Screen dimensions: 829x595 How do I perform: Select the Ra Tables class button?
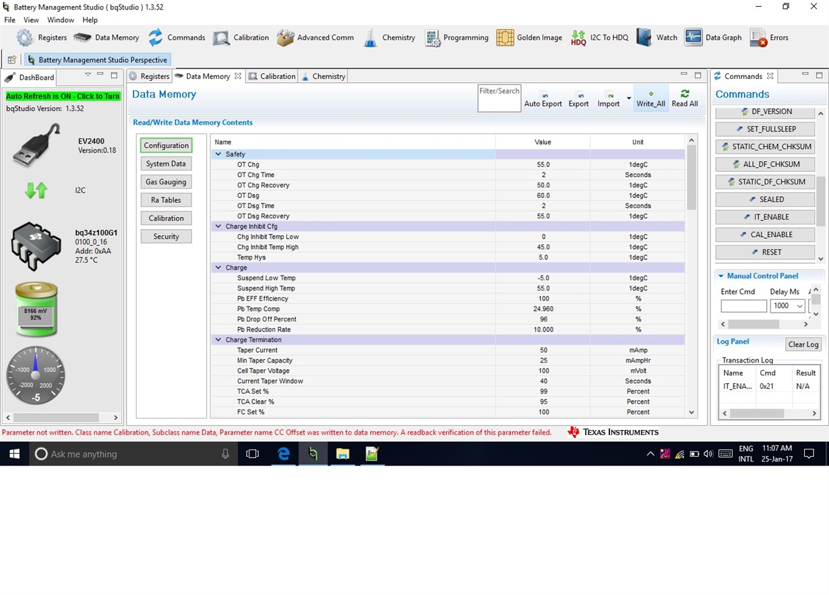click(x=166, y=200)
